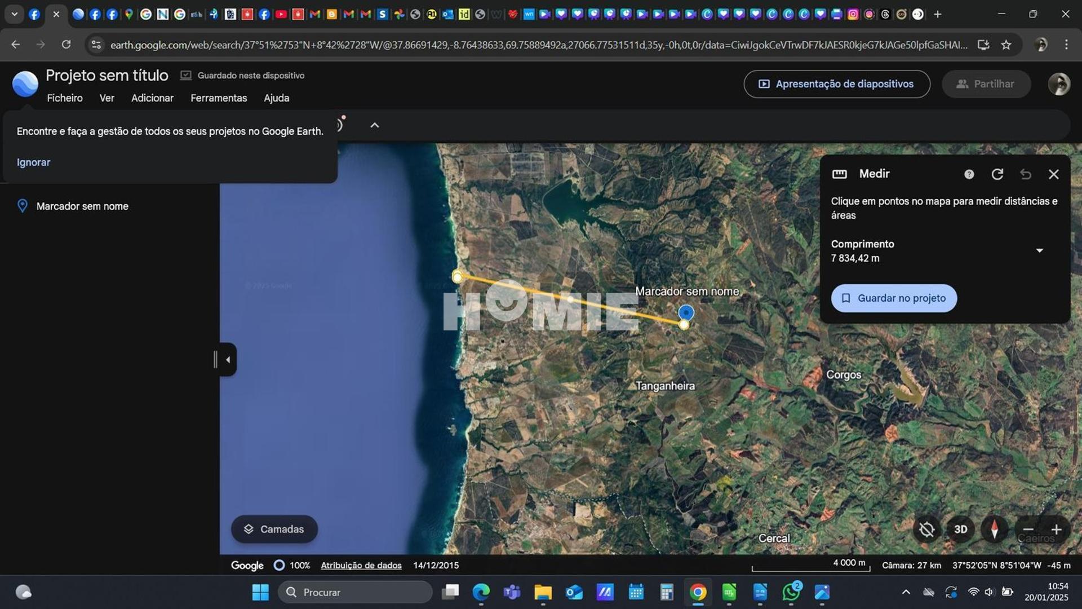Select Marcador sem nome in sidebar
Screen dimensions: 1082x609
(x=82, y=206)
